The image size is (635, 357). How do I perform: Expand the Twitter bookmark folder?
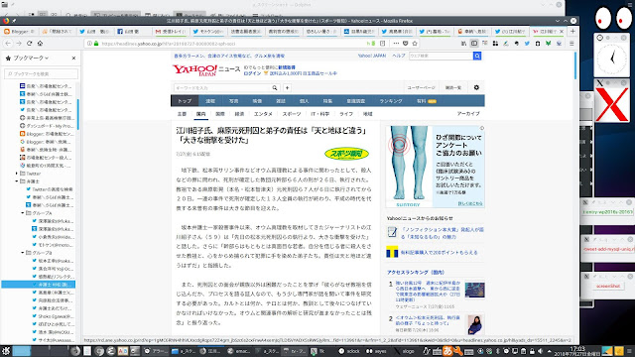click(17, 174)
